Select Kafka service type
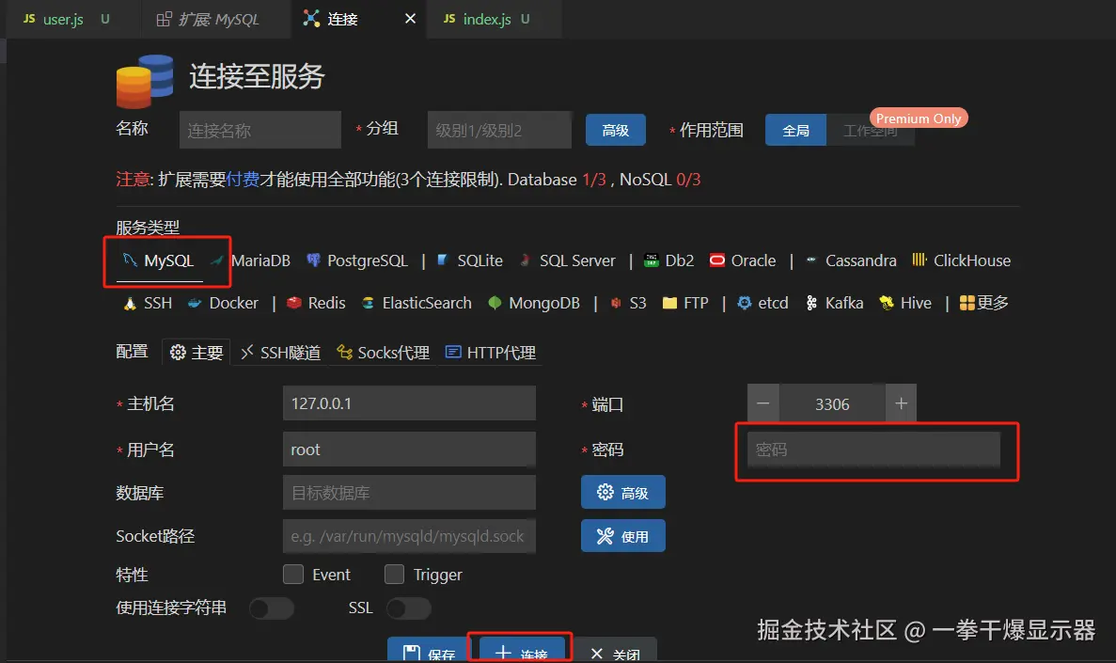This screenshot has width=1116, height=663. [834, 303]
